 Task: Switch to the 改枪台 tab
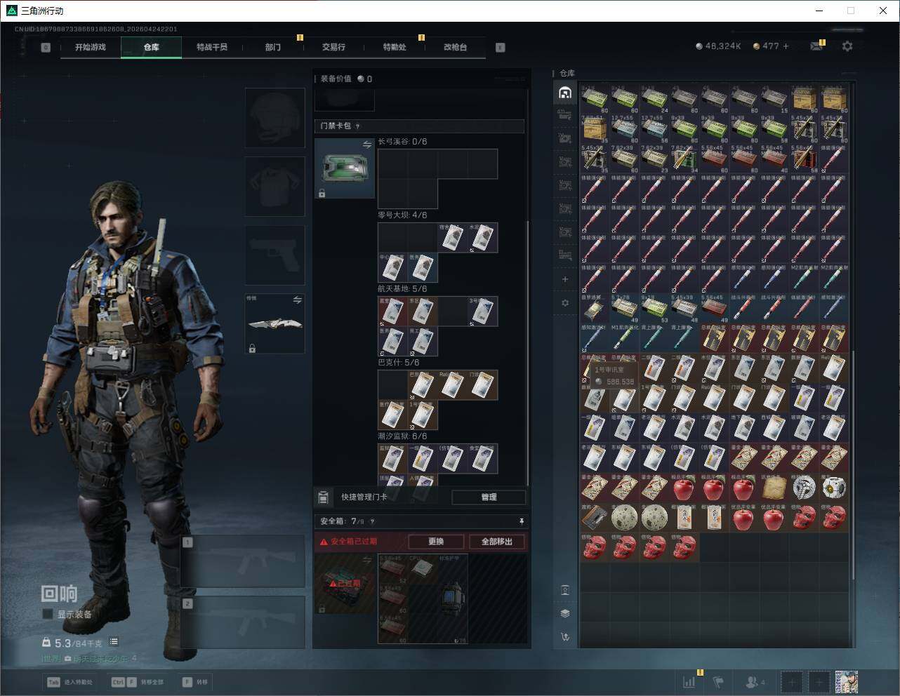pyautogui.click(x=455, y=47)
